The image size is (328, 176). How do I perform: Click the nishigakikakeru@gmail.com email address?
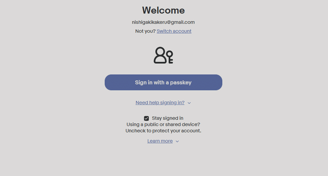[x=163, y=22]
